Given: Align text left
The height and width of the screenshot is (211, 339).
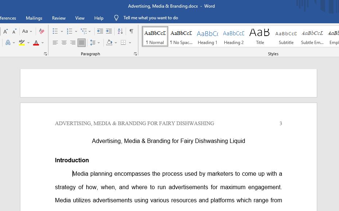Looking at the screenshot, I should (55, 43).
